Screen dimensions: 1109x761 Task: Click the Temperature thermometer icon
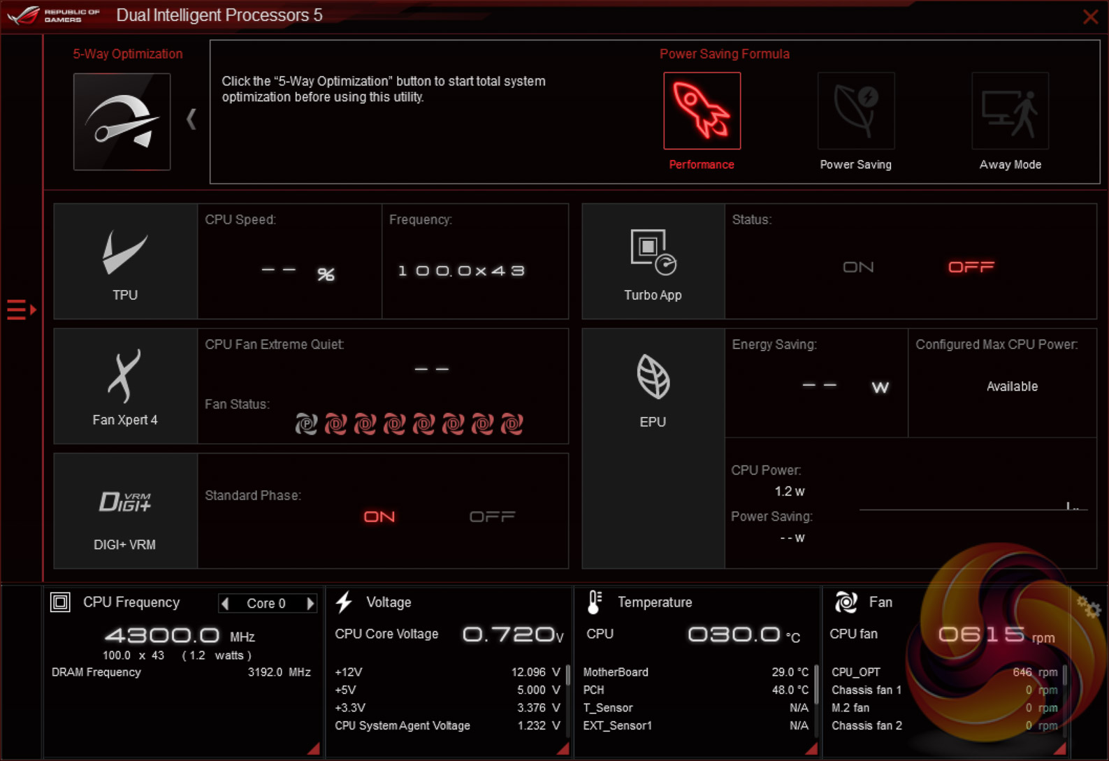pos(594,602)
